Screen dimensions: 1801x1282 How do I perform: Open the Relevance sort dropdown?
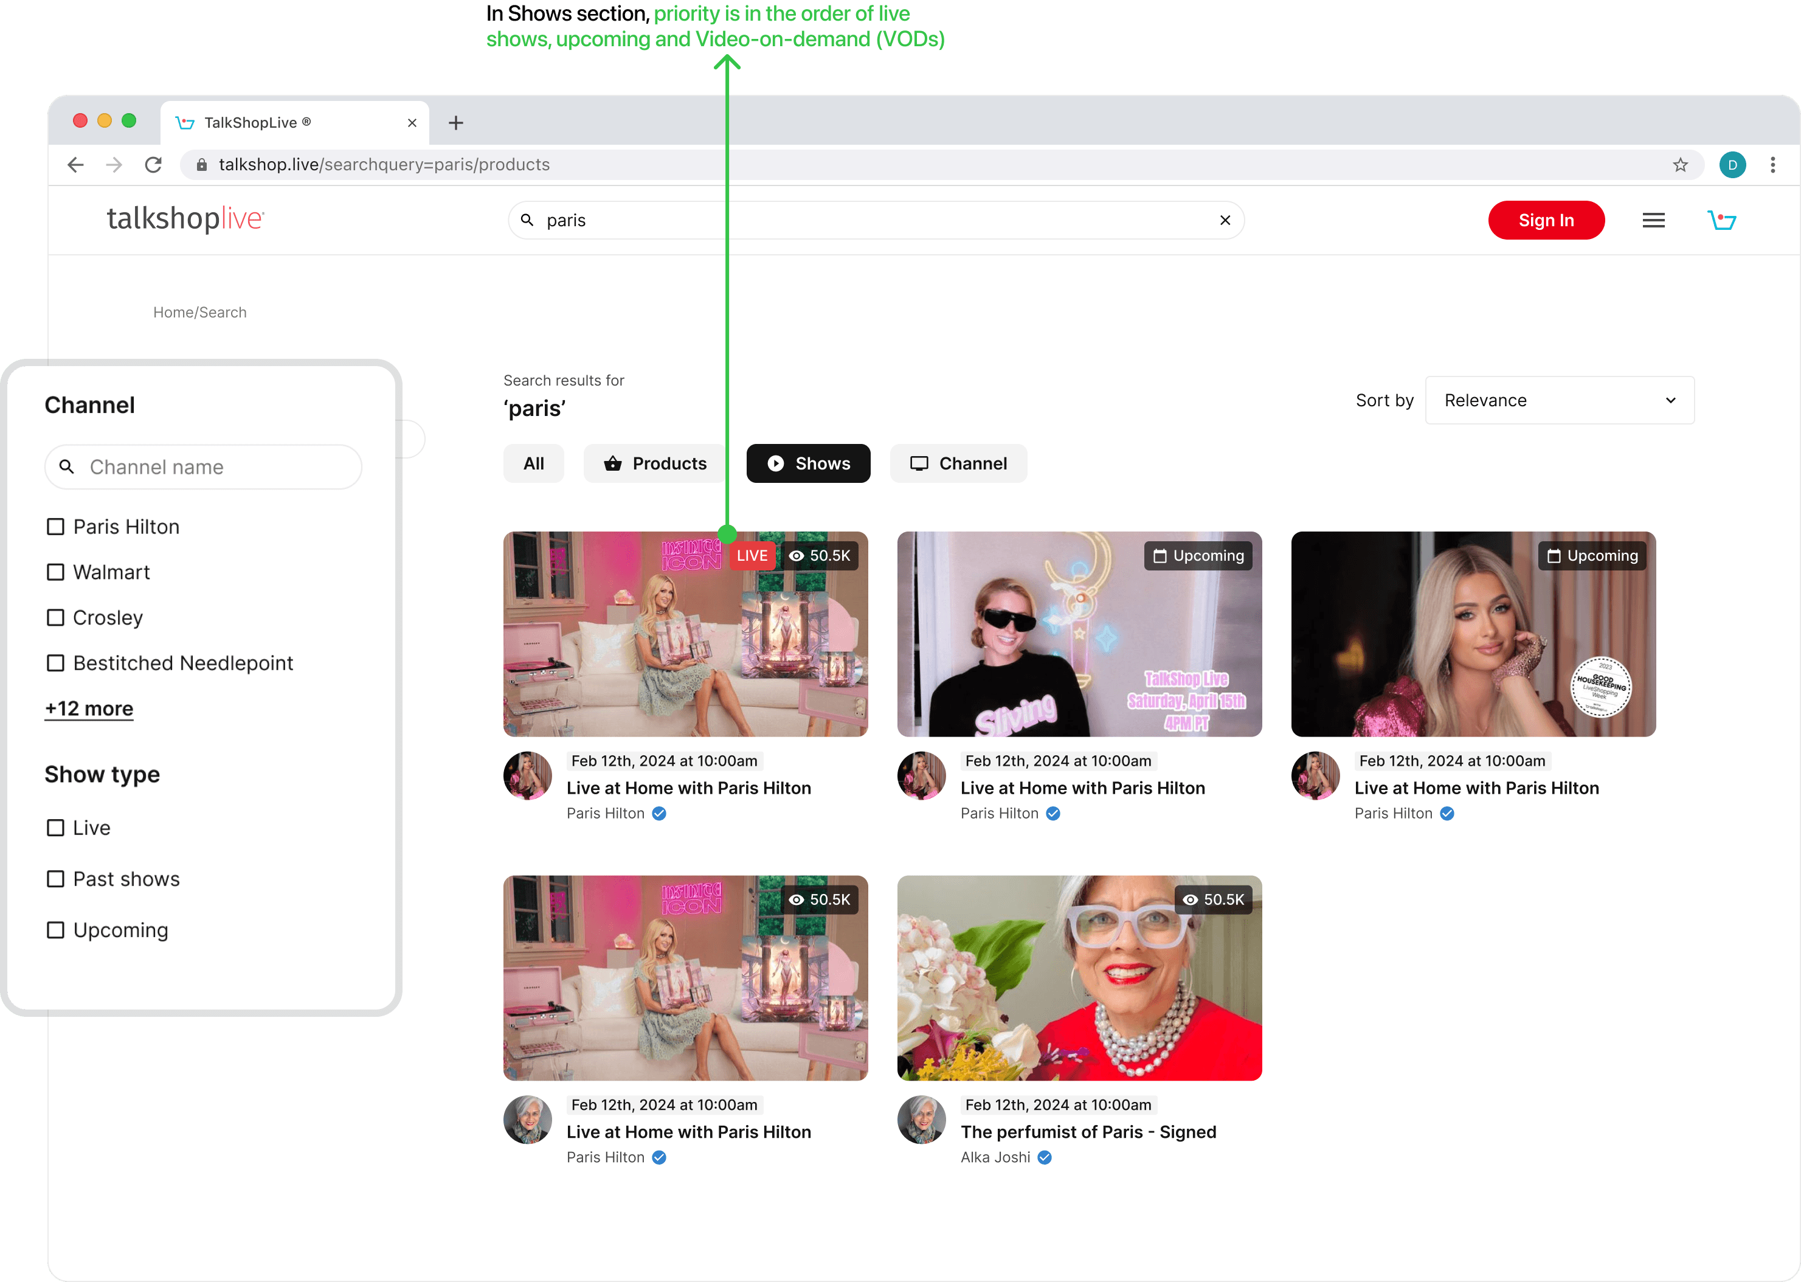1560,400
